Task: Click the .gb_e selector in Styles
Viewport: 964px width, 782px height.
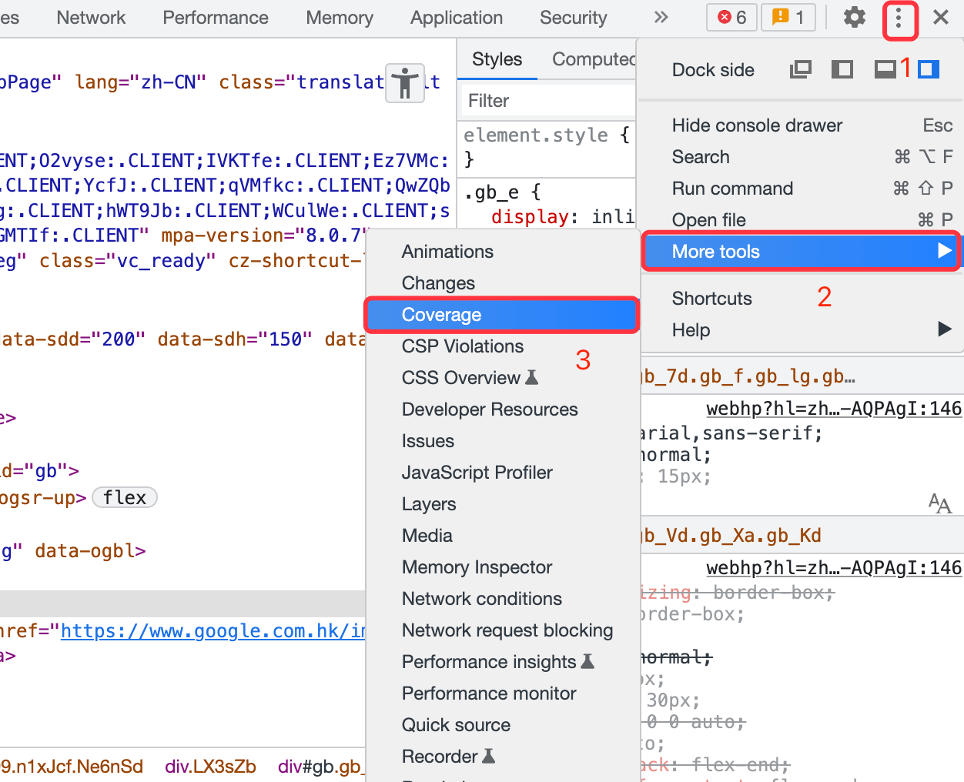Action: point(491,192)
